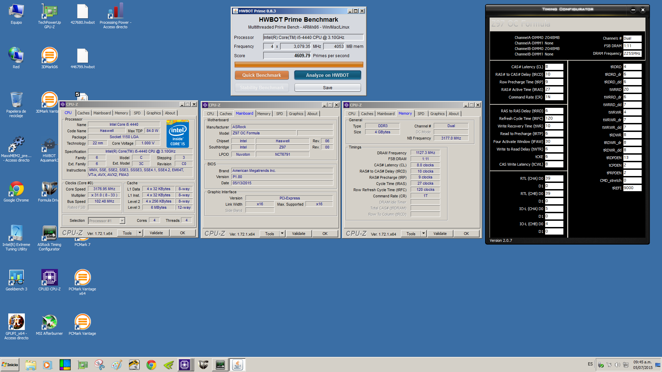Click Command Rate (CR) field showing 1N

point(554,97)
